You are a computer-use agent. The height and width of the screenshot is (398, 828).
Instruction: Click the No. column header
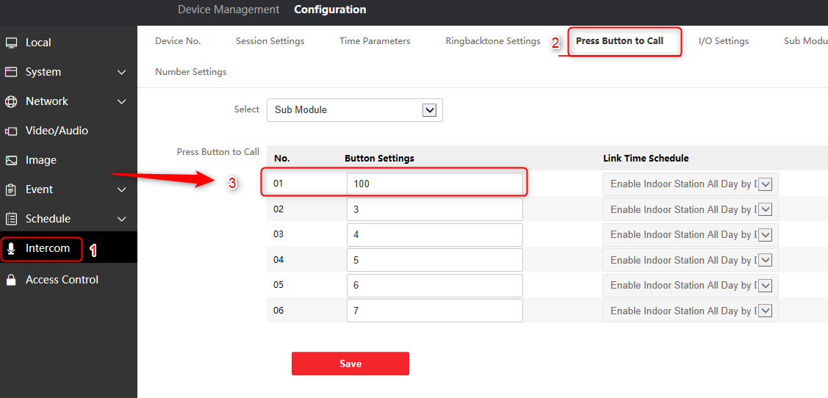tap(281, 159)
